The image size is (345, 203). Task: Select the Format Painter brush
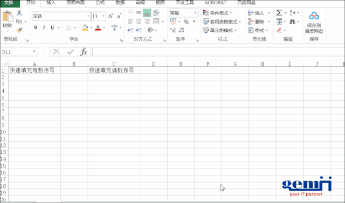pos(19,30)
